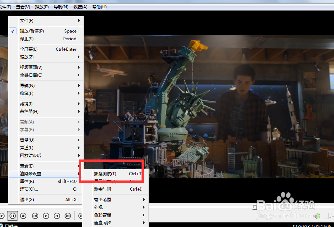Open 收藏(F) in the context menu
The width and height of the screenshot is (334, 227).
pyautogui.click(x=46, y=93)
